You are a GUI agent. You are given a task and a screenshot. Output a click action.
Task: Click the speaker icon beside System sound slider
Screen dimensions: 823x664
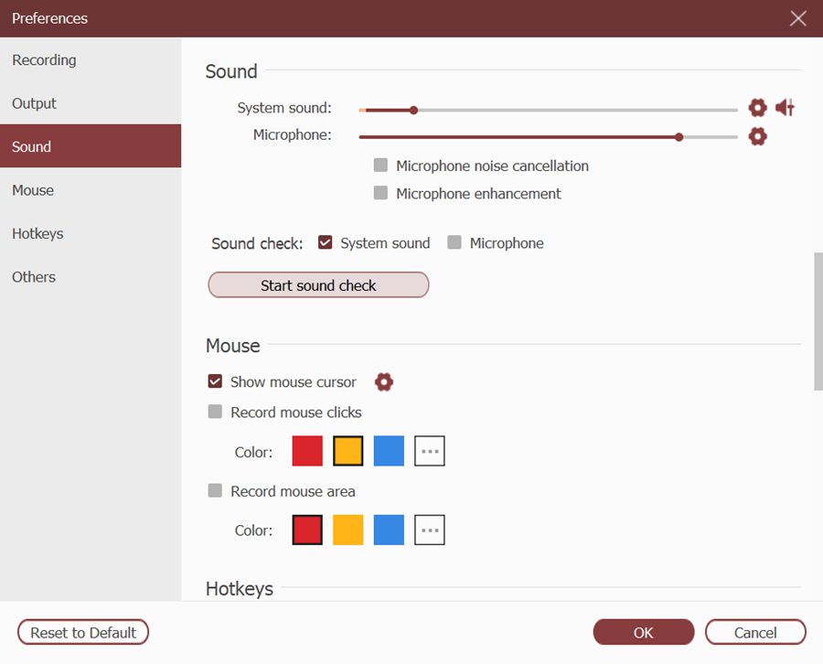click(x=785, y=107)
